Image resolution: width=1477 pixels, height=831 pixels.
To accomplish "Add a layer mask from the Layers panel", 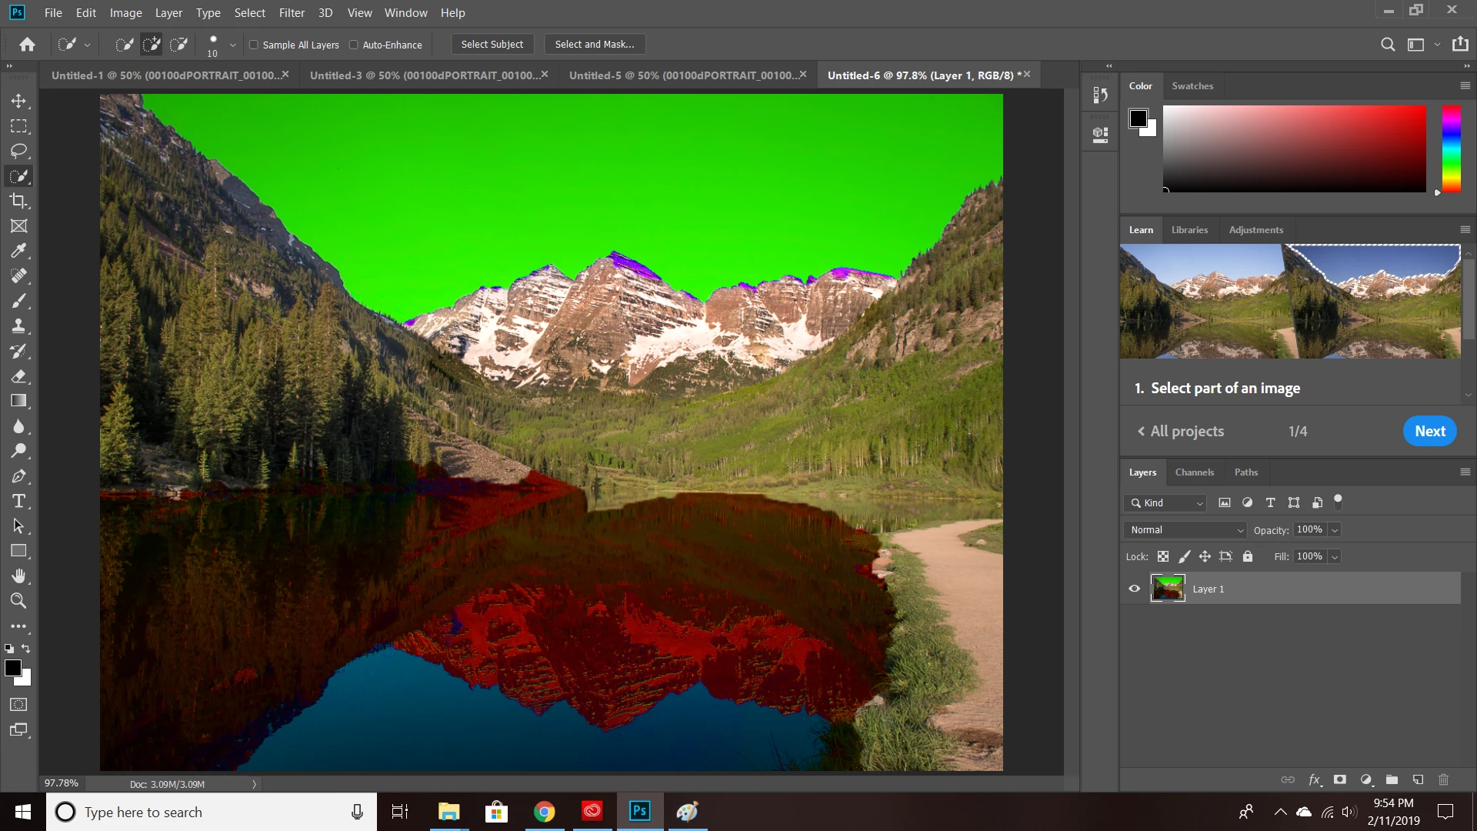I will [x=1339, y=779].
